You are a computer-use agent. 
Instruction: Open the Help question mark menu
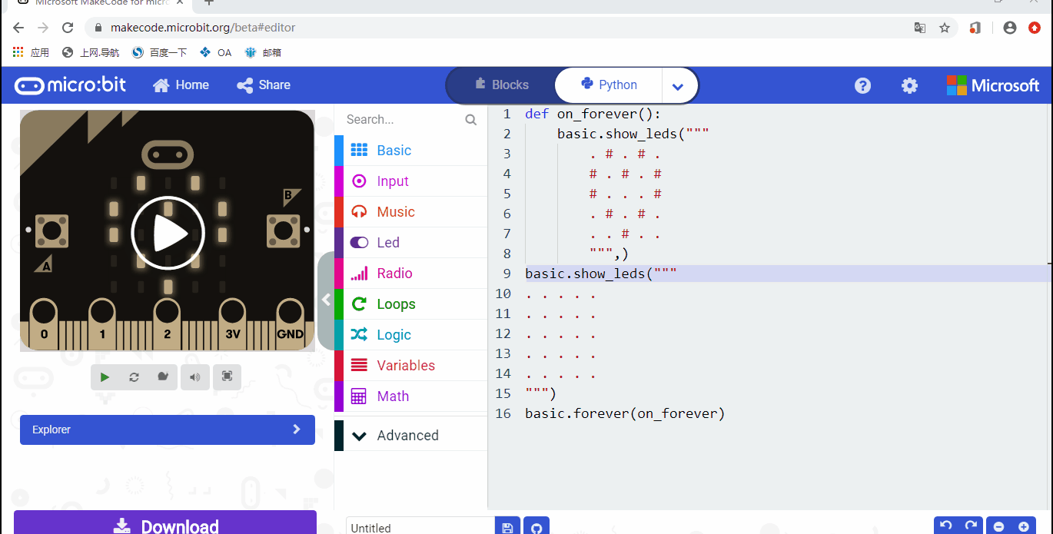[863, 85]
